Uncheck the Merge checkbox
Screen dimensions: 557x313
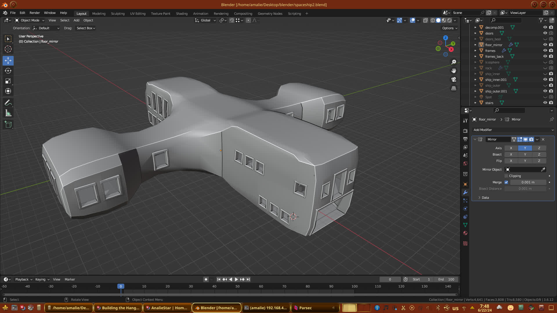506,182
